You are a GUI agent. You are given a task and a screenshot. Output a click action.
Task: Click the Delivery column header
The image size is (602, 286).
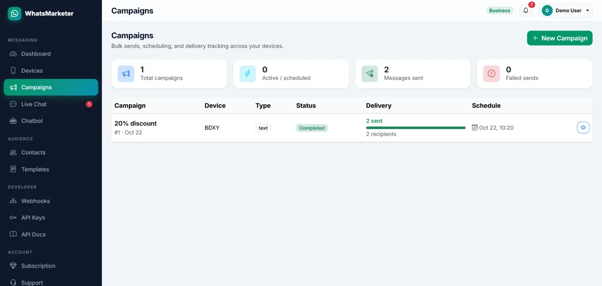(x=379, y=106)
